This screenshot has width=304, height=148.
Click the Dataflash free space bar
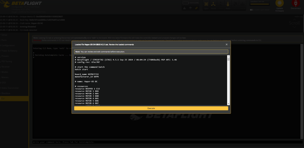click(x=259, y=4)
